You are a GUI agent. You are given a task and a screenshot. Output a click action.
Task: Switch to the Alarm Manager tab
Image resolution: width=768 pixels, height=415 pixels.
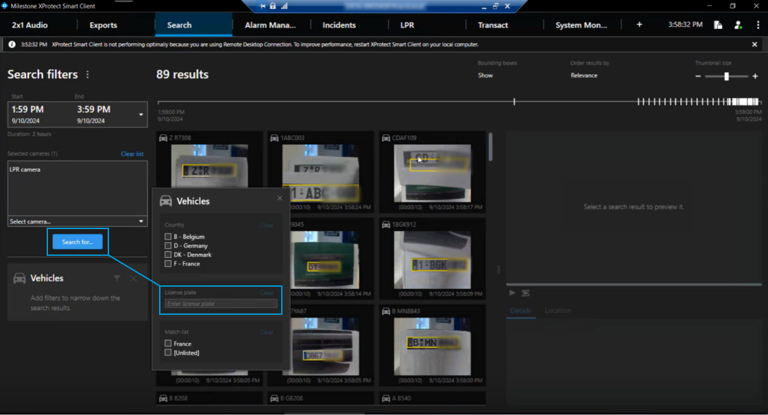(270, 25)
